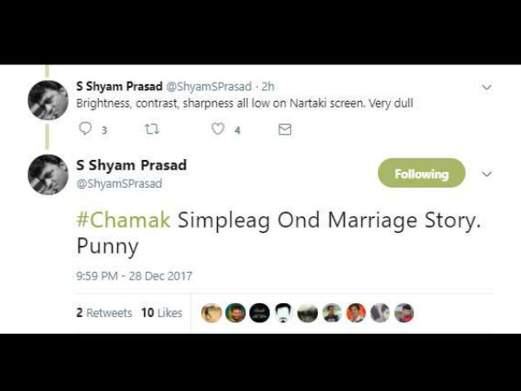Image resolution: width=521 pixels, height=391 pixels.
Task: Expand the top tweet's options chevron
Action: point(486,88)
